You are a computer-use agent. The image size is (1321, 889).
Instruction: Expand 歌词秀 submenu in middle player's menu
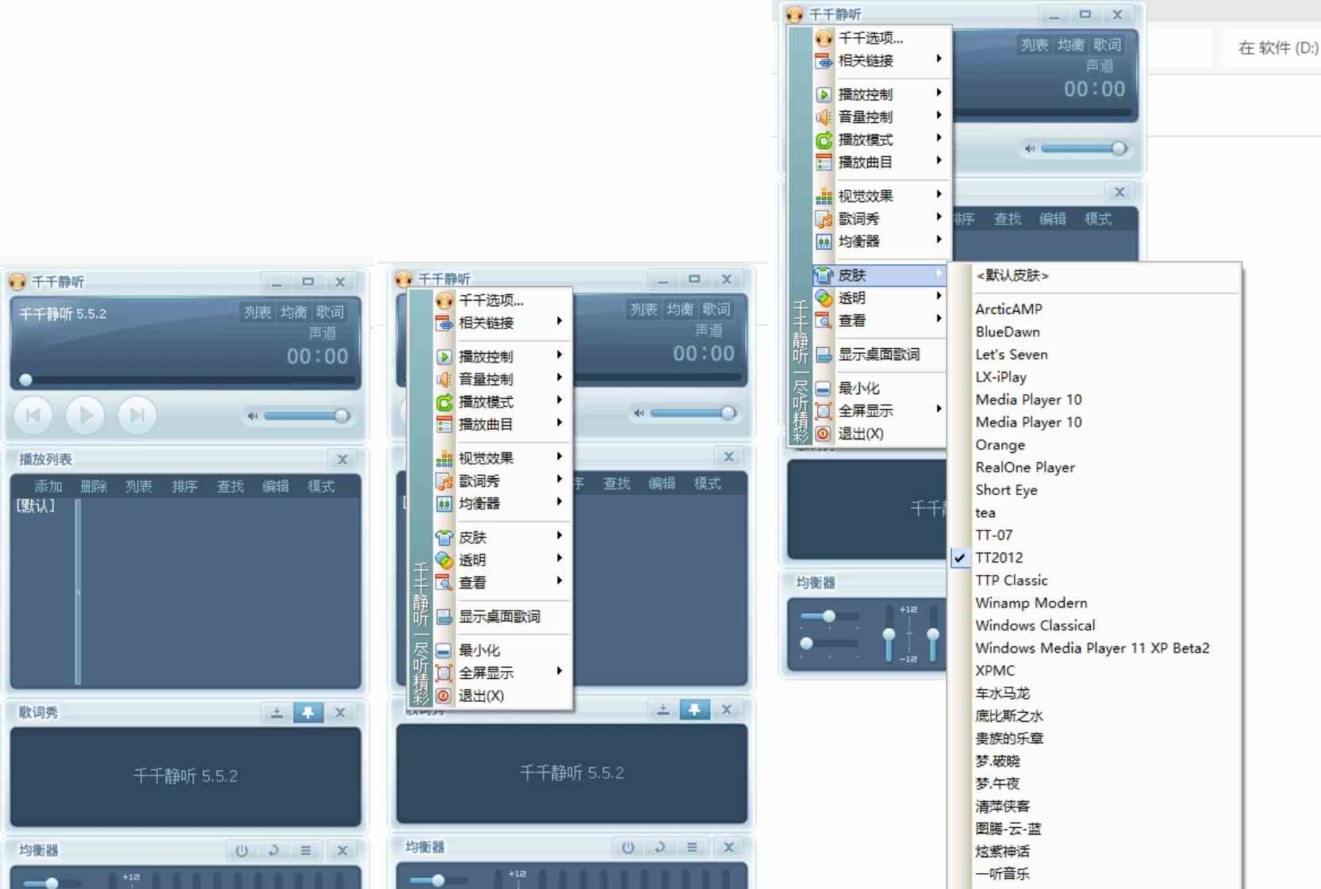pyautogui.click(x=502, y=481)
